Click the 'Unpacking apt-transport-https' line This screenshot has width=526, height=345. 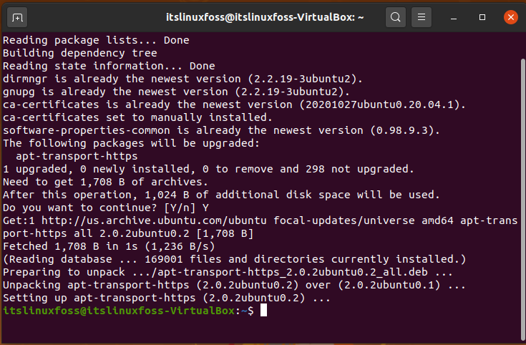click(x=234, y=286)
